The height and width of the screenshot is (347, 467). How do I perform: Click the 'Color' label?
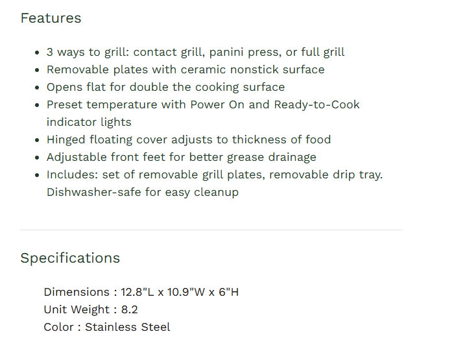tap(60, 327)
